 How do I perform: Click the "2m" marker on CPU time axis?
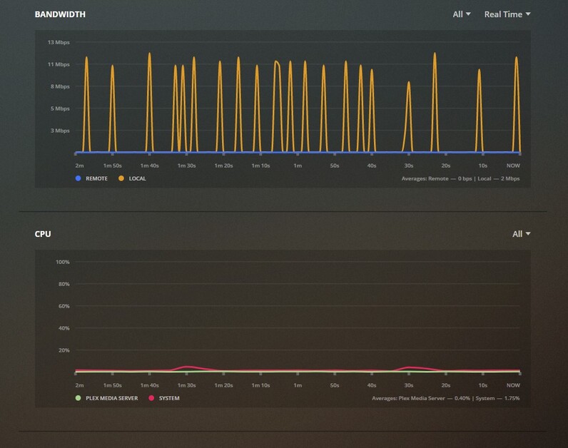79,385
